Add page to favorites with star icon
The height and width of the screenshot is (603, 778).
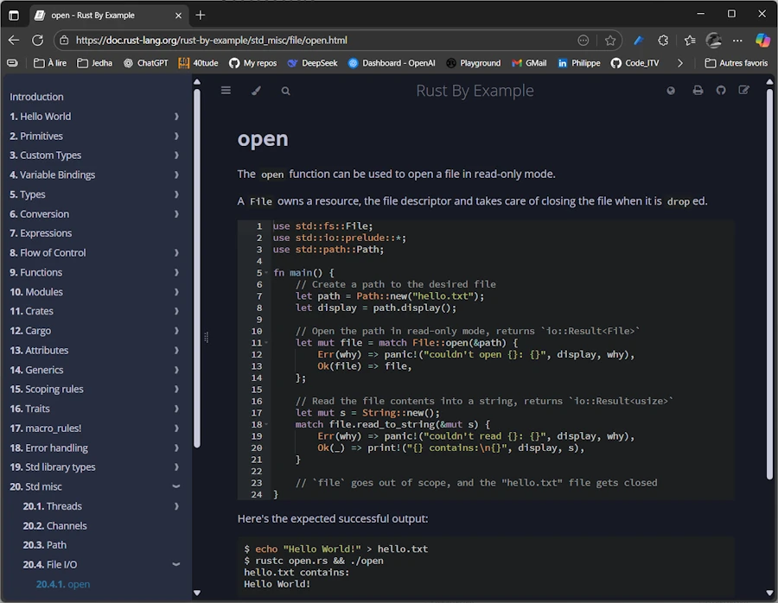(610, 41)
